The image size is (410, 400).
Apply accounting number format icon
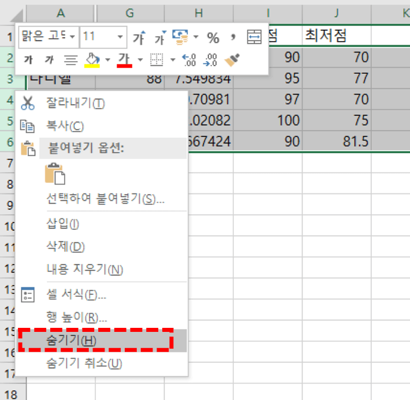coord(180,37)
